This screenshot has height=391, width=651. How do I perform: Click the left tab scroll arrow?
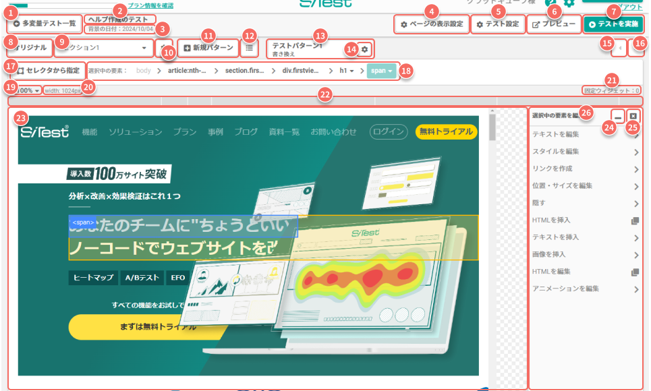click(x=619, y=48)
